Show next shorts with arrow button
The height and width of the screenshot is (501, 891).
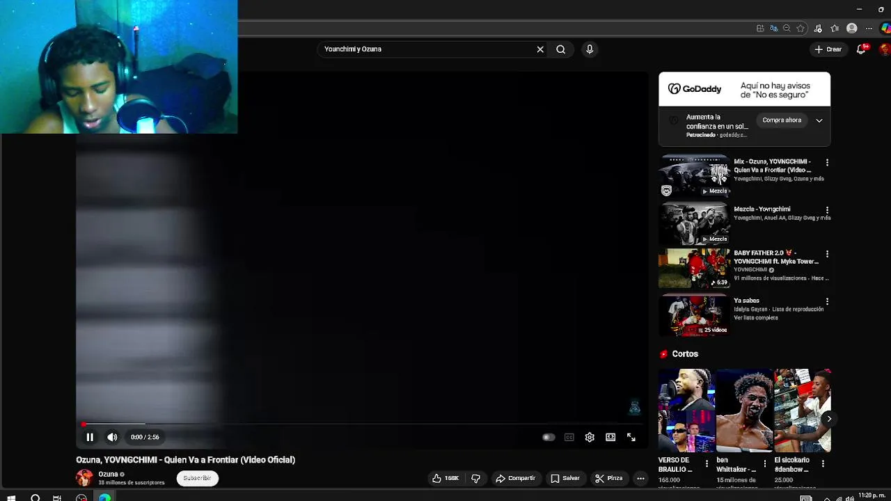pos(828,419)
